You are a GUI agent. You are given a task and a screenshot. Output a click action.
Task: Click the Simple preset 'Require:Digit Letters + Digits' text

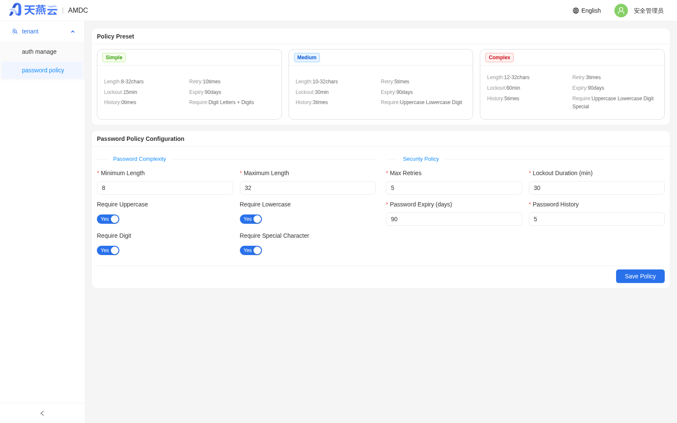(222, 102)
